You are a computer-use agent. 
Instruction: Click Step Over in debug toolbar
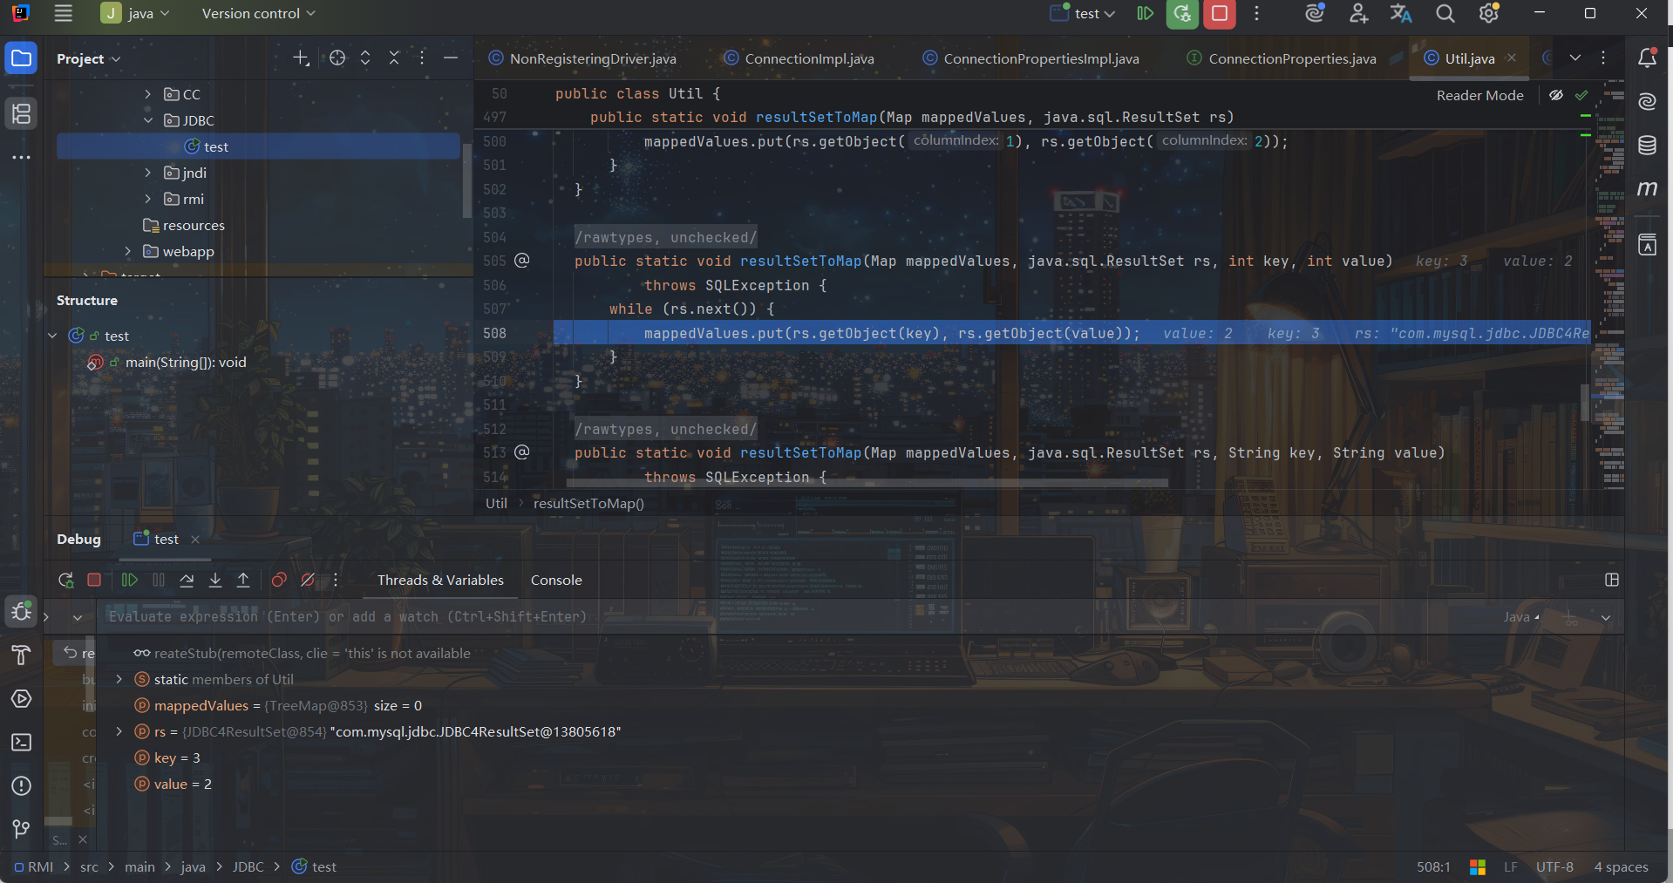(187, 581)
